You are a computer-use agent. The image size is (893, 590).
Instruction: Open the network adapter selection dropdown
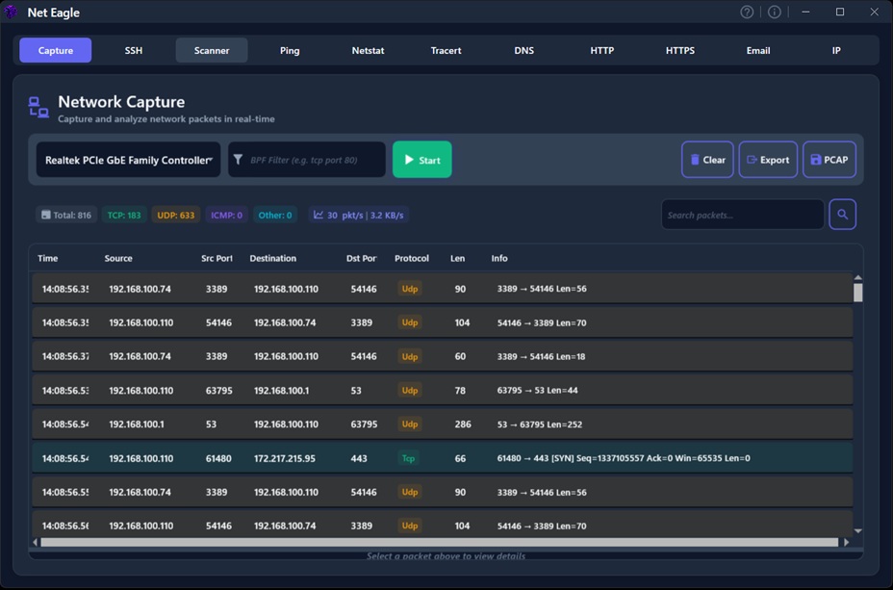click(128, 160)
